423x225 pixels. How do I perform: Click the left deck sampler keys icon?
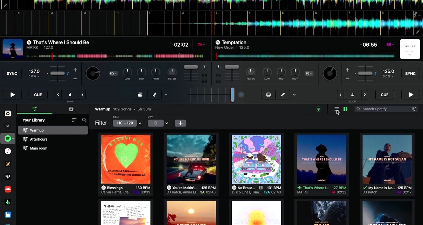[x=140, y=95]
